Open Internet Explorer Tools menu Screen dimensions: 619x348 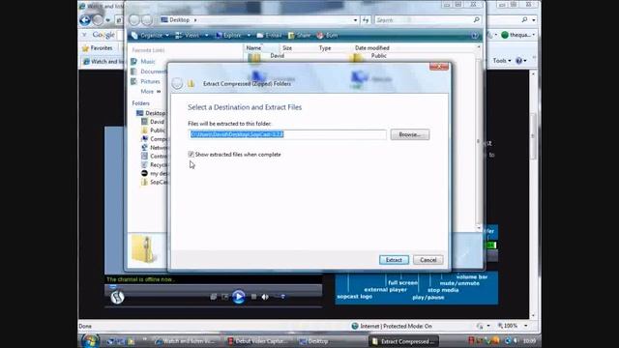pos(502,61)
